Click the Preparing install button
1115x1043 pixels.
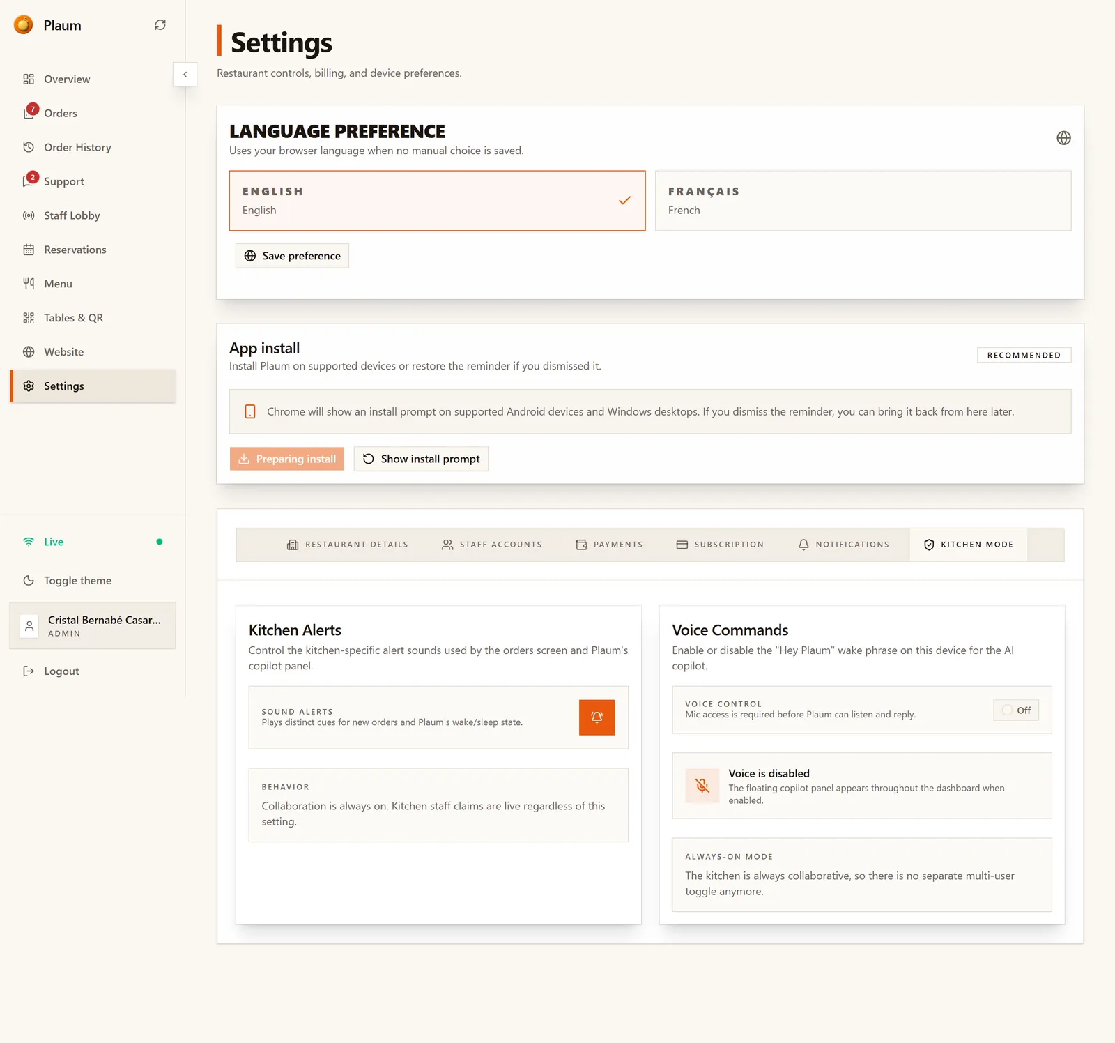click(x=286, y=459)
